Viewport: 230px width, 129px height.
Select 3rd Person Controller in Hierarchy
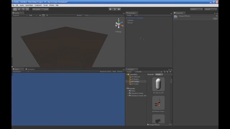click(135, 18)
